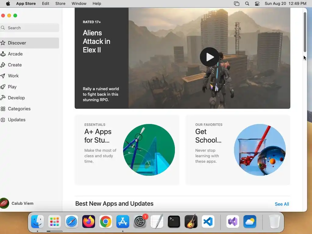
Task: Open the App Store menu
Action: pyautogui.click(x=26, y=4)
